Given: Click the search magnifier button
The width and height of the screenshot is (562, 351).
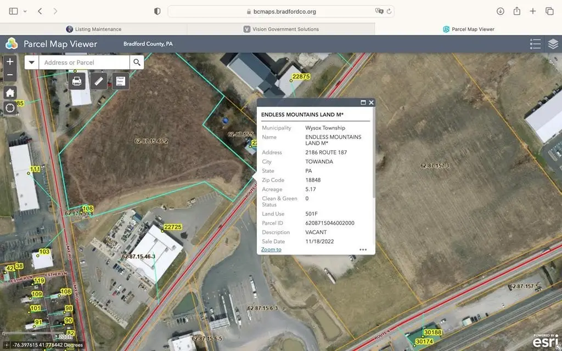Looking at the screenshot, I should (137, 63).
